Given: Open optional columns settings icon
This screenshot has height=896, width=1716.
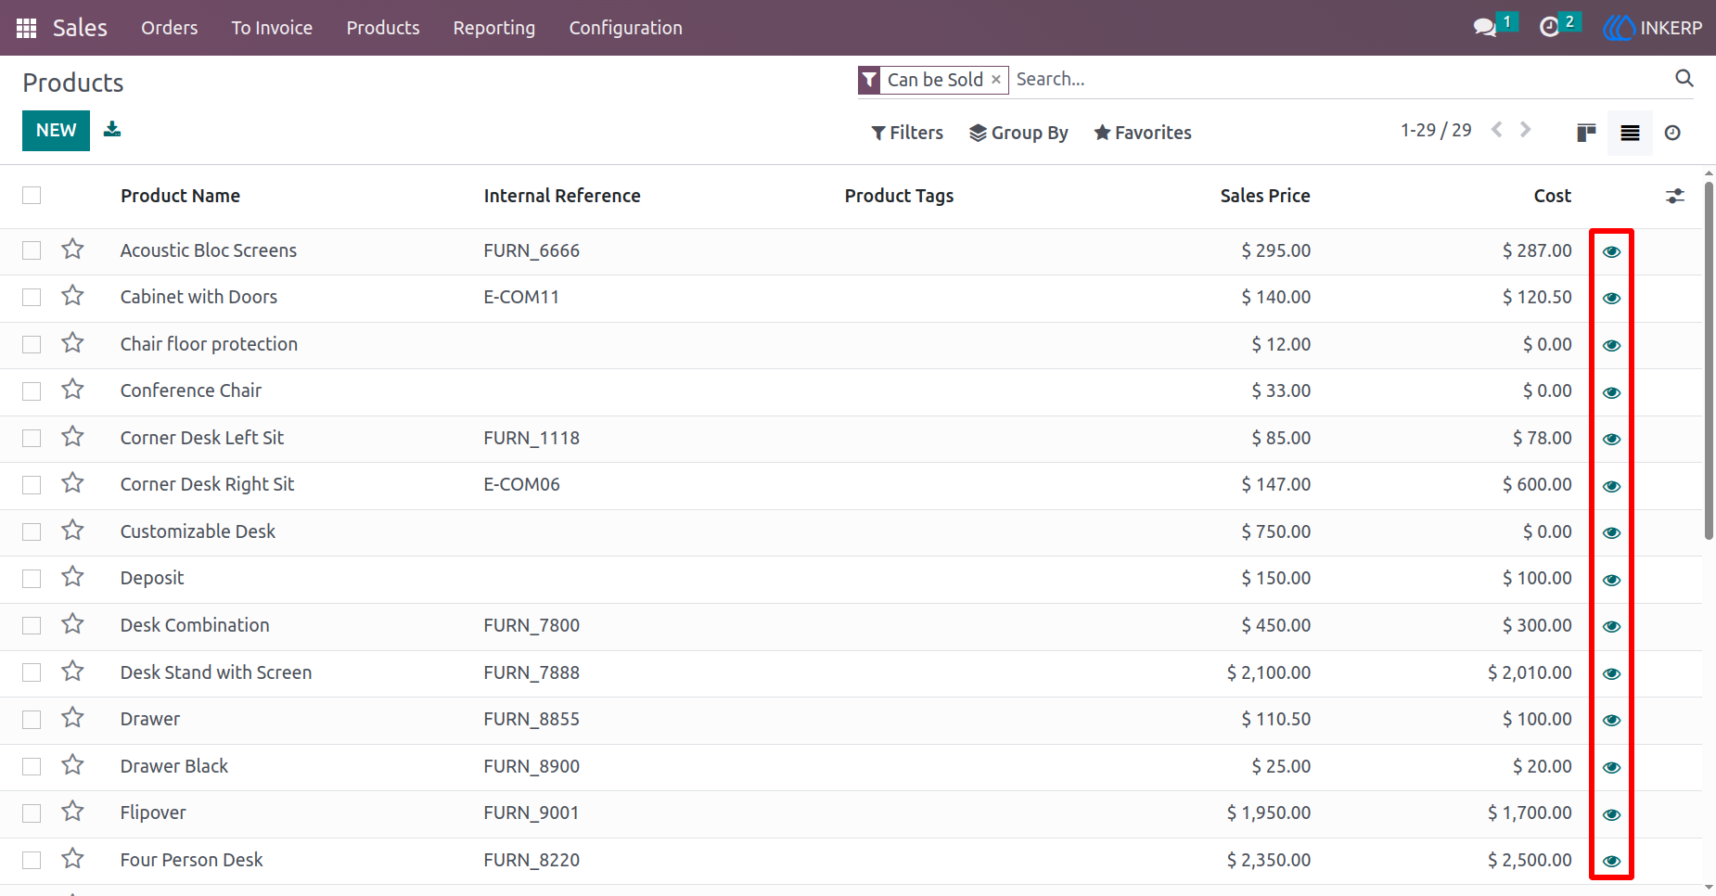Looking at the screenshot, I should point(1674,196).
